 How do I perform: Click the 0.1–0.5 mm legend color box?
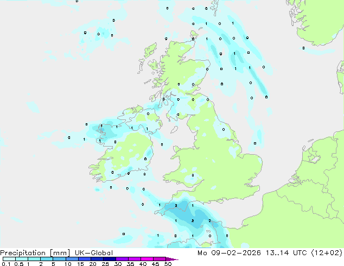pyautogui.click(x=9, y=259)
